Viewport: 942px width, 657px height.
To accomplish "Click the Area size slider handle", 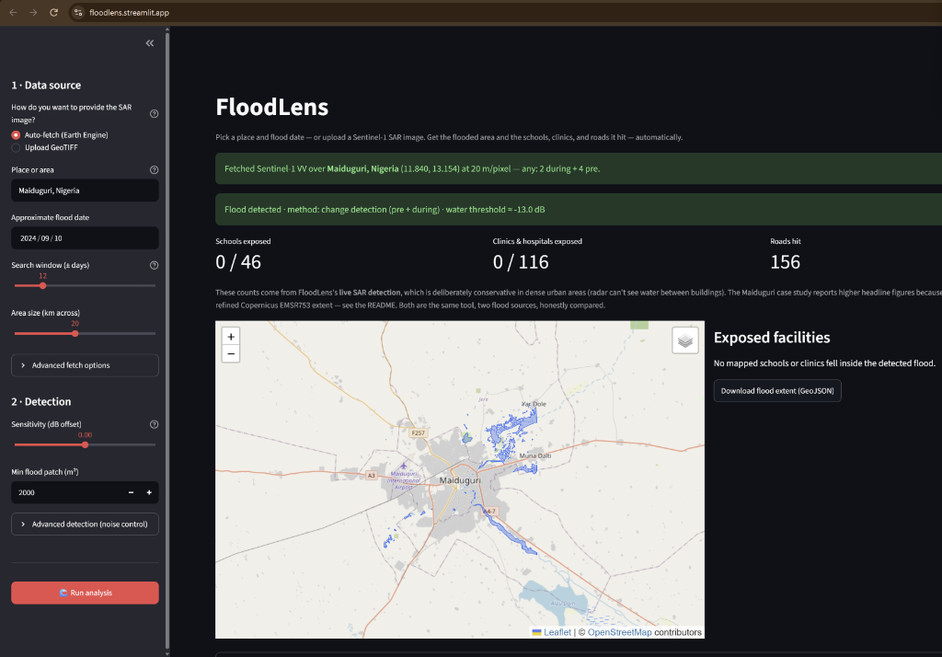I will [75, 333].
